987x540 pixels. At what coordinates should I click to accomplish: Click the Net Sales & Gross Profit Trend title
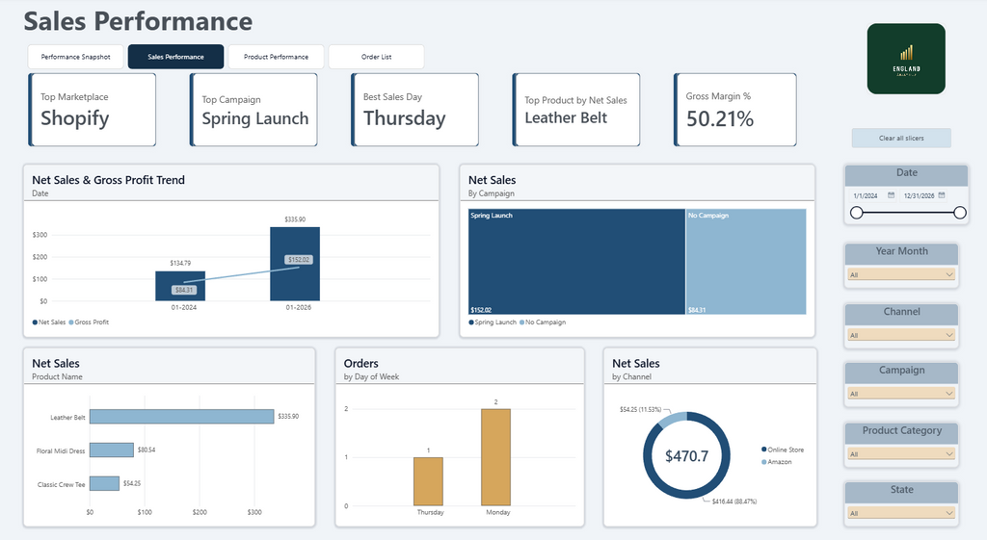coord(108,180)
